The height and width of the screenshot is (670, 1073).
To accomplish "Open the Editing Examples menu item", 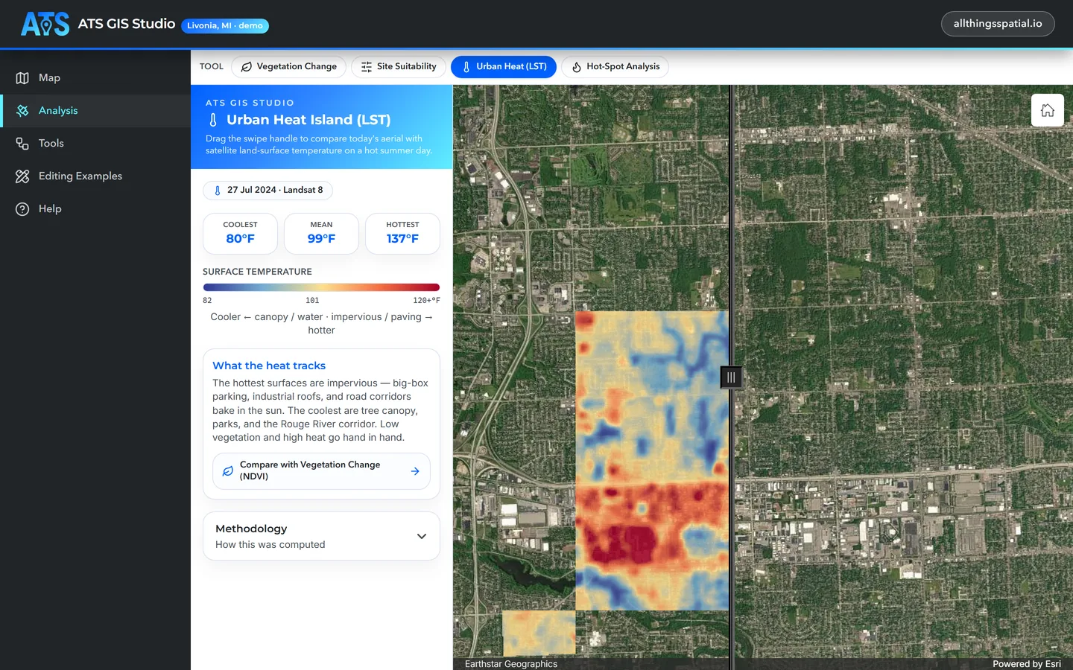I will tap(95, 176).
